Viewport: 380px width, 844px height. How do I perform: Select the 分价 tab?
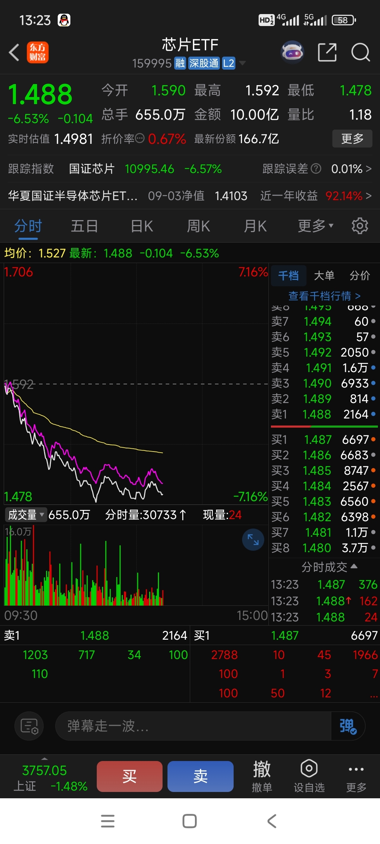360,276
